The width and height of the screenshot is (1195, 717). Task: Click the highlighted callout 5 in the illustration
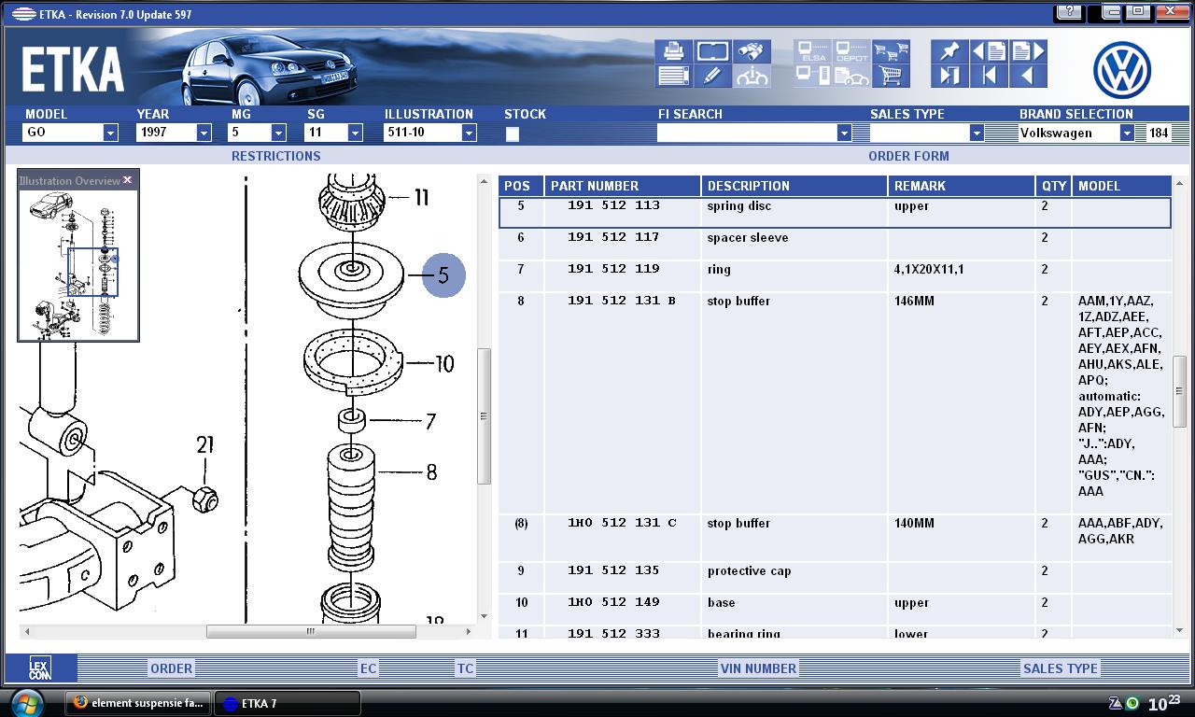tap(443, 275)
